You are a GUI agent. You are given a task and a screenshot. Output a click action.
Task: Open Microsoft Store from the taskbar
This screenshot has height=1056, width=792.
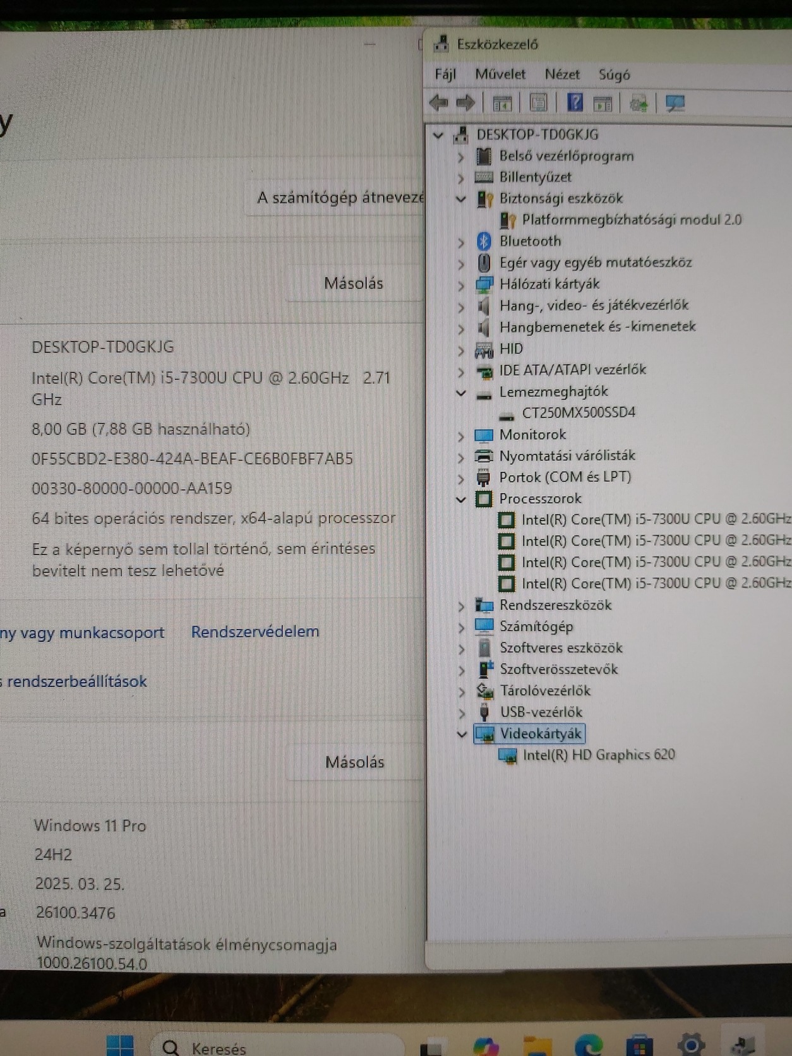[x=639, y=1046]
